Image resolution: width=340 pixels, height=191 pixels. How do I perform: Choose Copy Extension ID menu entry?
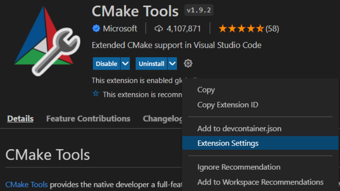click(x=260, y=105)
